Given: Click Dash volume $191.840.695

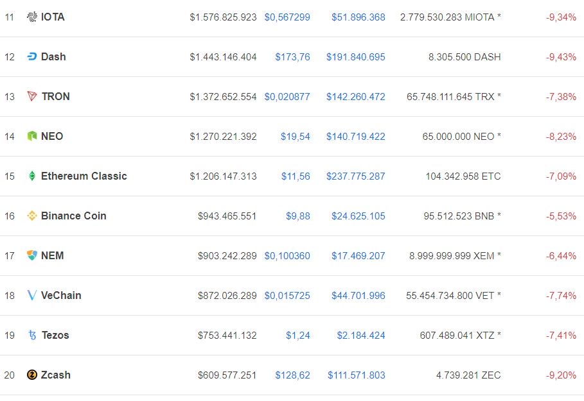Looking at the screenshot, I should pyautogui.click(x=356, y=57).
